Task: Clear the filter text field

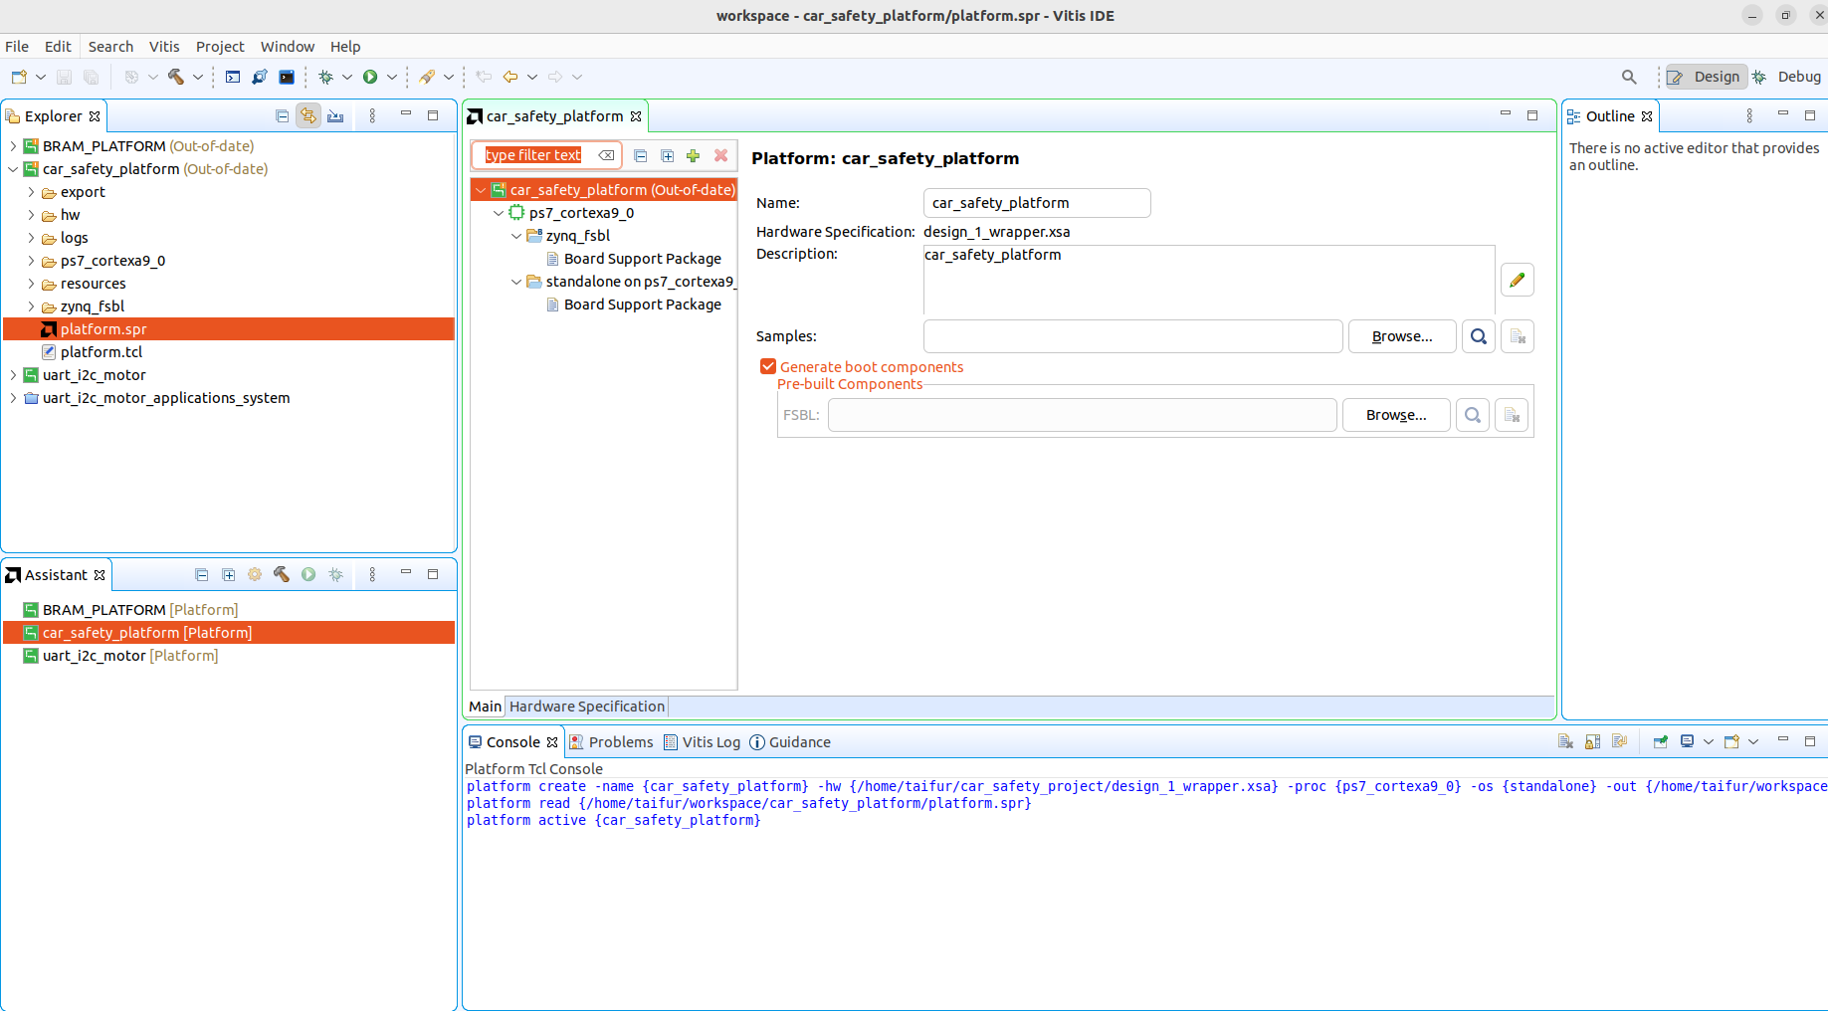Action: tap(606, 155)
